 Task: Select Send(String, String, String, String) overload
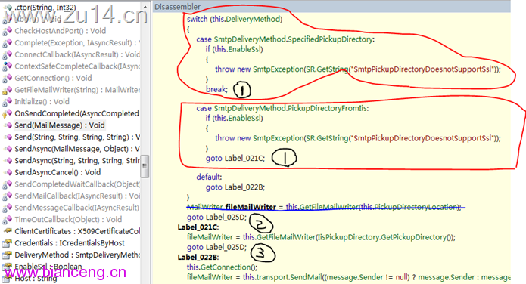77,137
